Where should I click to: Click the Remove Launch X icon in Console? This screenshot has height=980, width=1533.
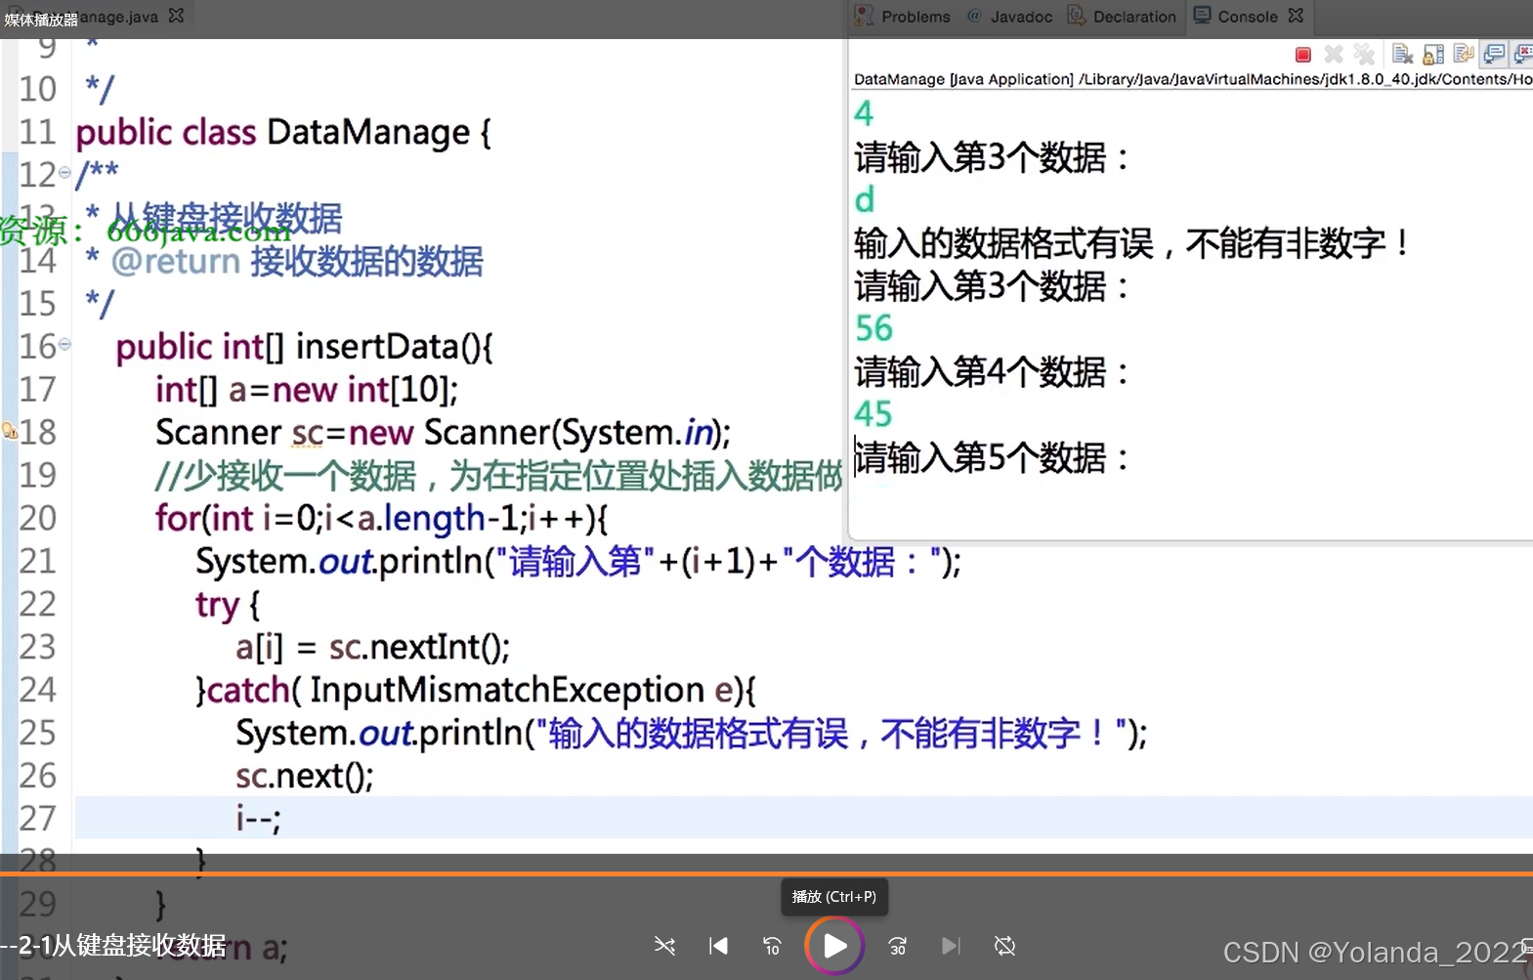(1334, 55)
